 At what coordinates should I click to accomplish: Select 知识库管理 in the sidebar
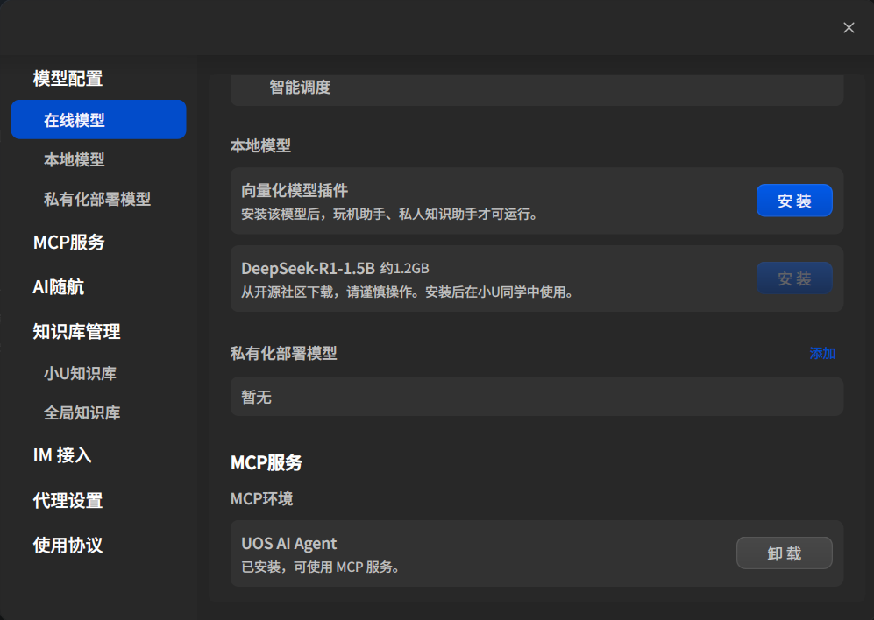coord(77,332)
